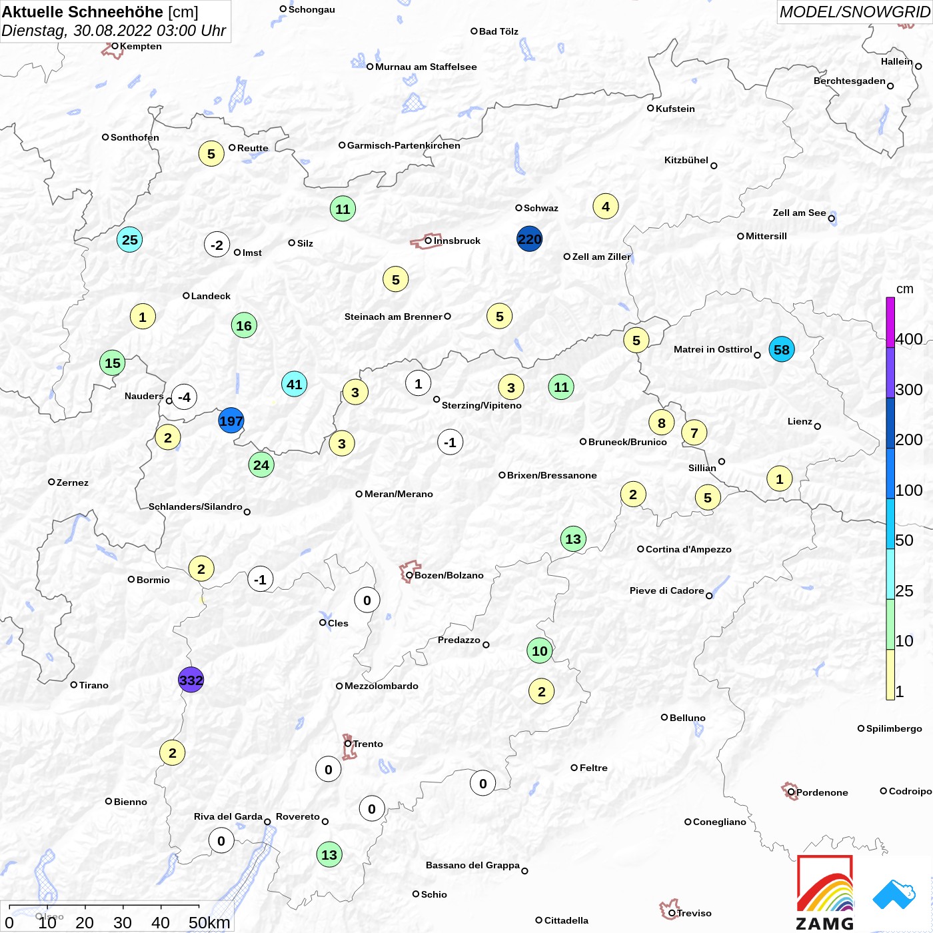Select the 4 cm marker east of Schwaz
This screenshot has height=933, width=933.
606,207
